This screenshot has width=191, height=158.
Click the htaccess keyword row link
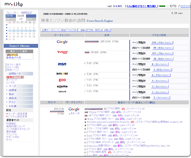[x=99, y=146]
